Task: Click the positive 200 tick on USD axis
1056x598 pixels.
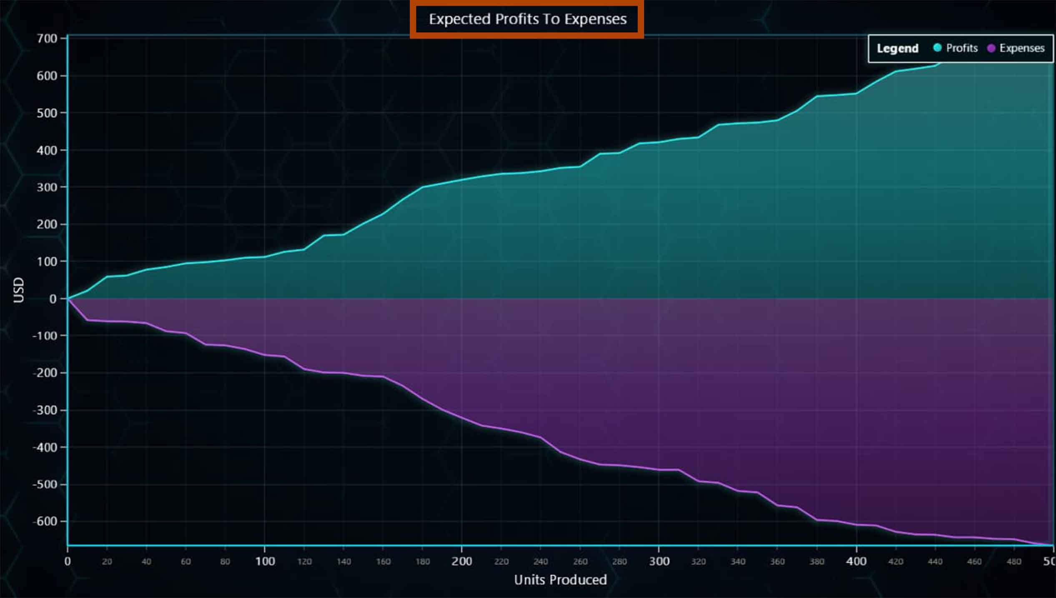Action: [47, 224]
